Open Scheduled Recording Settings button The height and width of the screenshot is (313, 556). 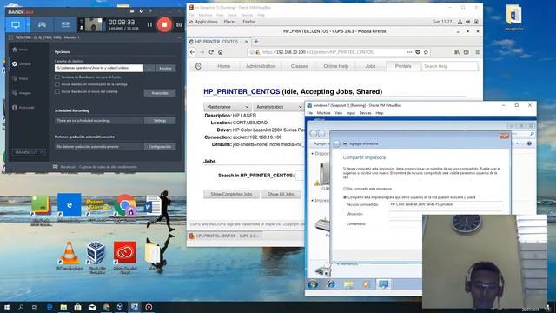point(160,121)
